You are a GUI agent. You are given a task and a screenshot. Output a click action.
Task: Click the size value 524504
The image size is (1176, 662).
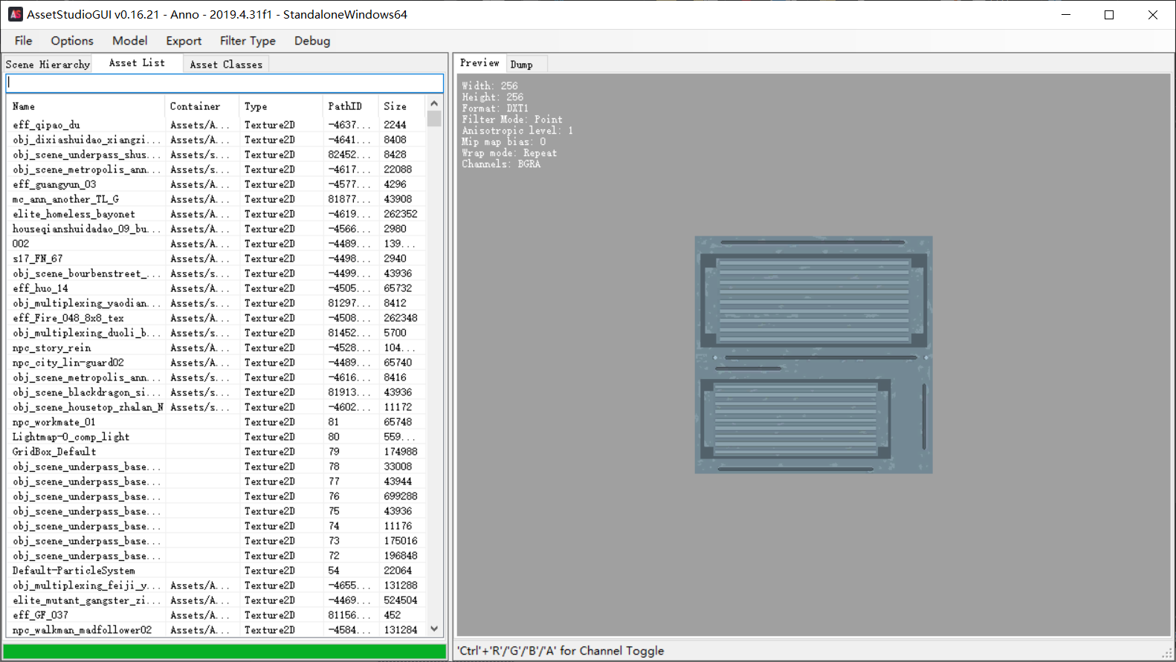[401, 600]
